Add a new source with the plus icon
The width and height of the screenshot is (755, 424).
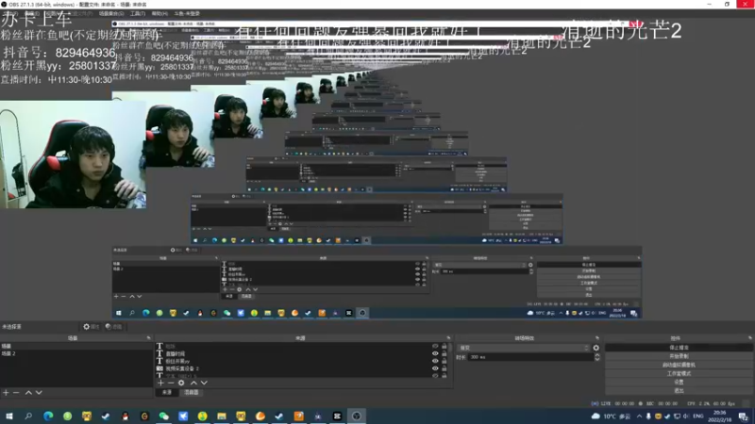160,383
